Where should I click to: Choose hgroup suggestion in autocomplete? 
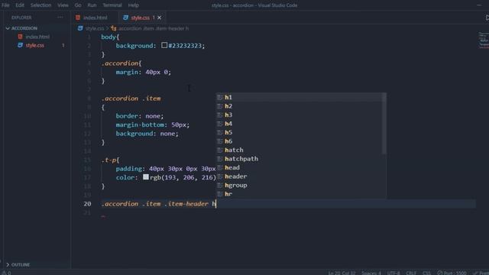tap(300, 185)
